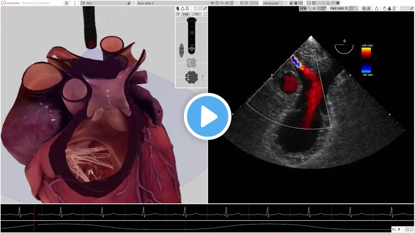Click the heart icon in probe panel toolbar
Viewport: 415px width, 233px height.
[x=178, y=8]
